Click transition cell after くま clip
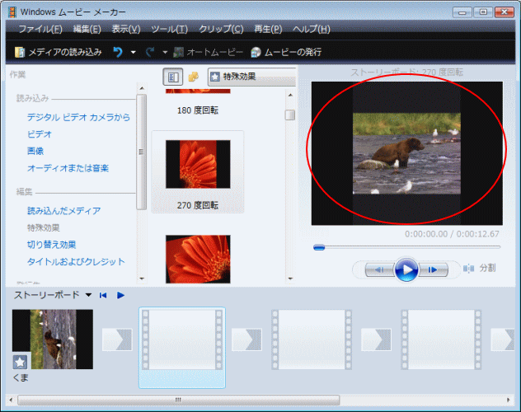This screenshot has width=521, height=412. 117,339
